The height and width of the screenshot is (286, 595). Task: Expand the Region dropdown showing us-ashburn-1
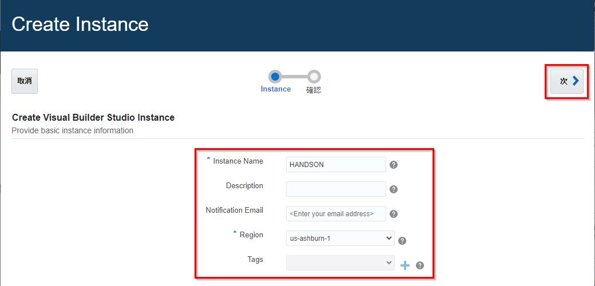(x=340, y=238)
